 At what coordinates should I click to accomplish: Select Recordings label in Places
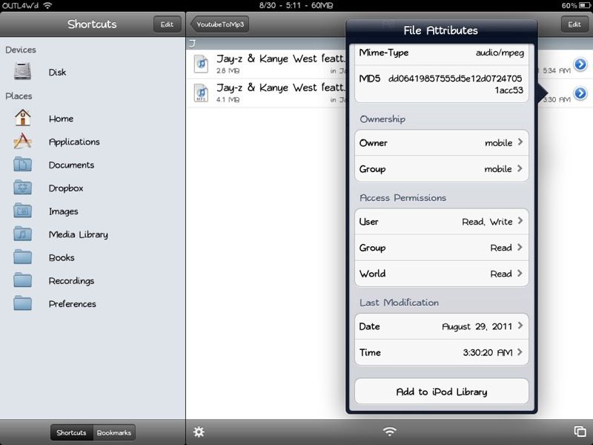click(x=71, y=281)
